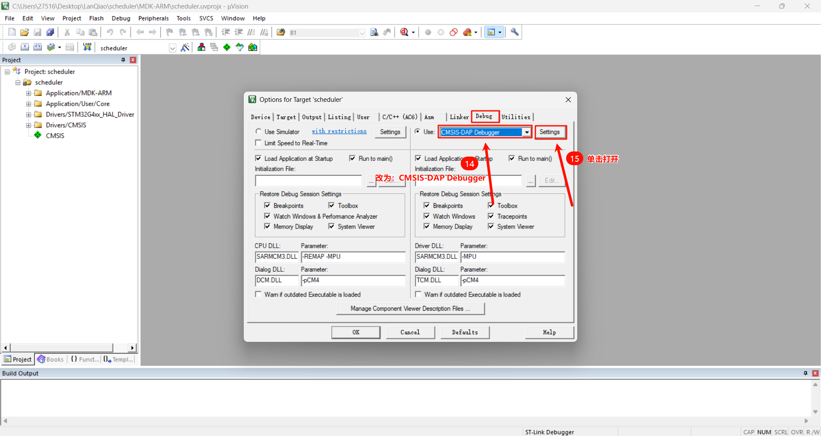
Task: Close the Project panel with red X
Action: pos(133,60)
